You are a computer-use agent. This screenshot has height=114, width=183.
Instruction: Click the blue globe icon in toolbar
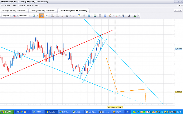click(89, 16)
